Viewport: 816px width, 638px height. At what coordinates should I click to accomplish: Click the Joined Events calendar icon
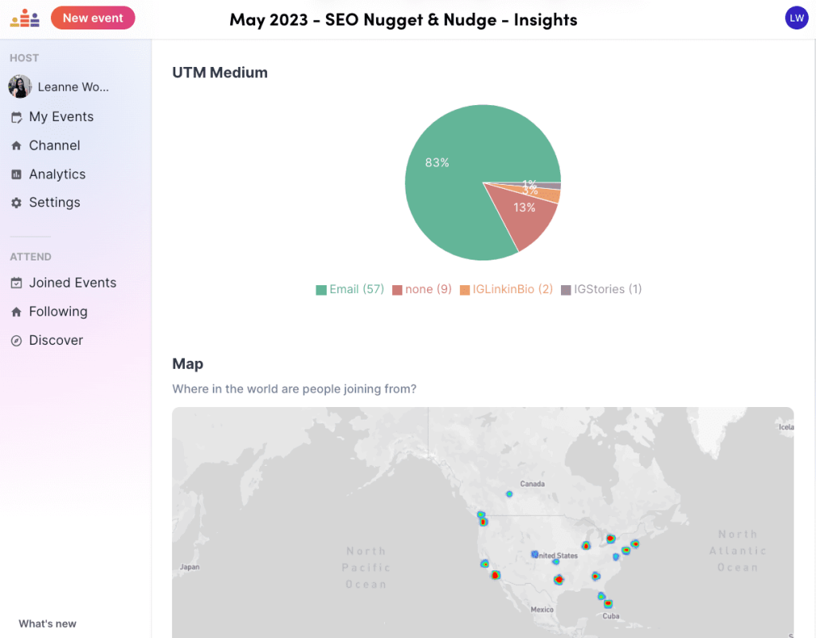[x=17, y=283]
